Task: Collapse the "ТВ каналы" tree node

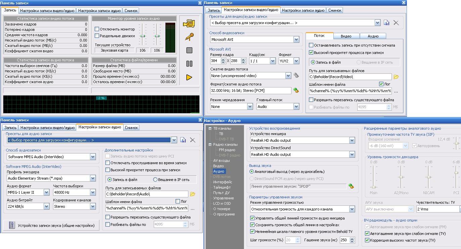Action: point(210,128)
